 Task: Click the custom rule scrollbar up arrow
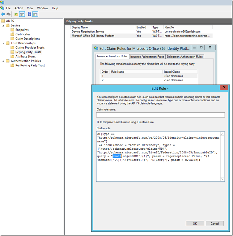(x=222, y=134)
